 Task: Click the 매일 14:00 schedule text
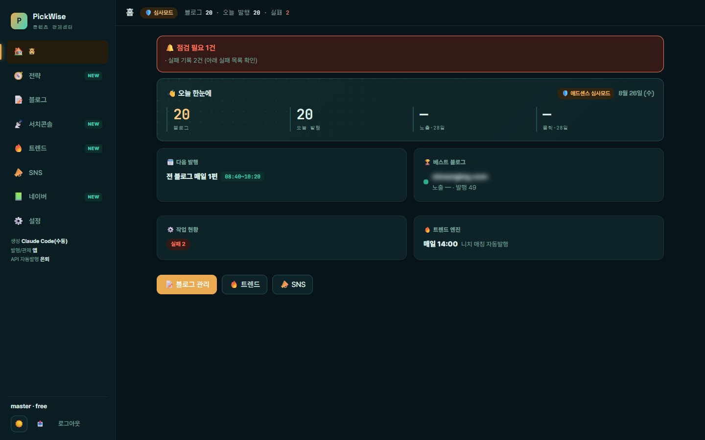[441, 244]
